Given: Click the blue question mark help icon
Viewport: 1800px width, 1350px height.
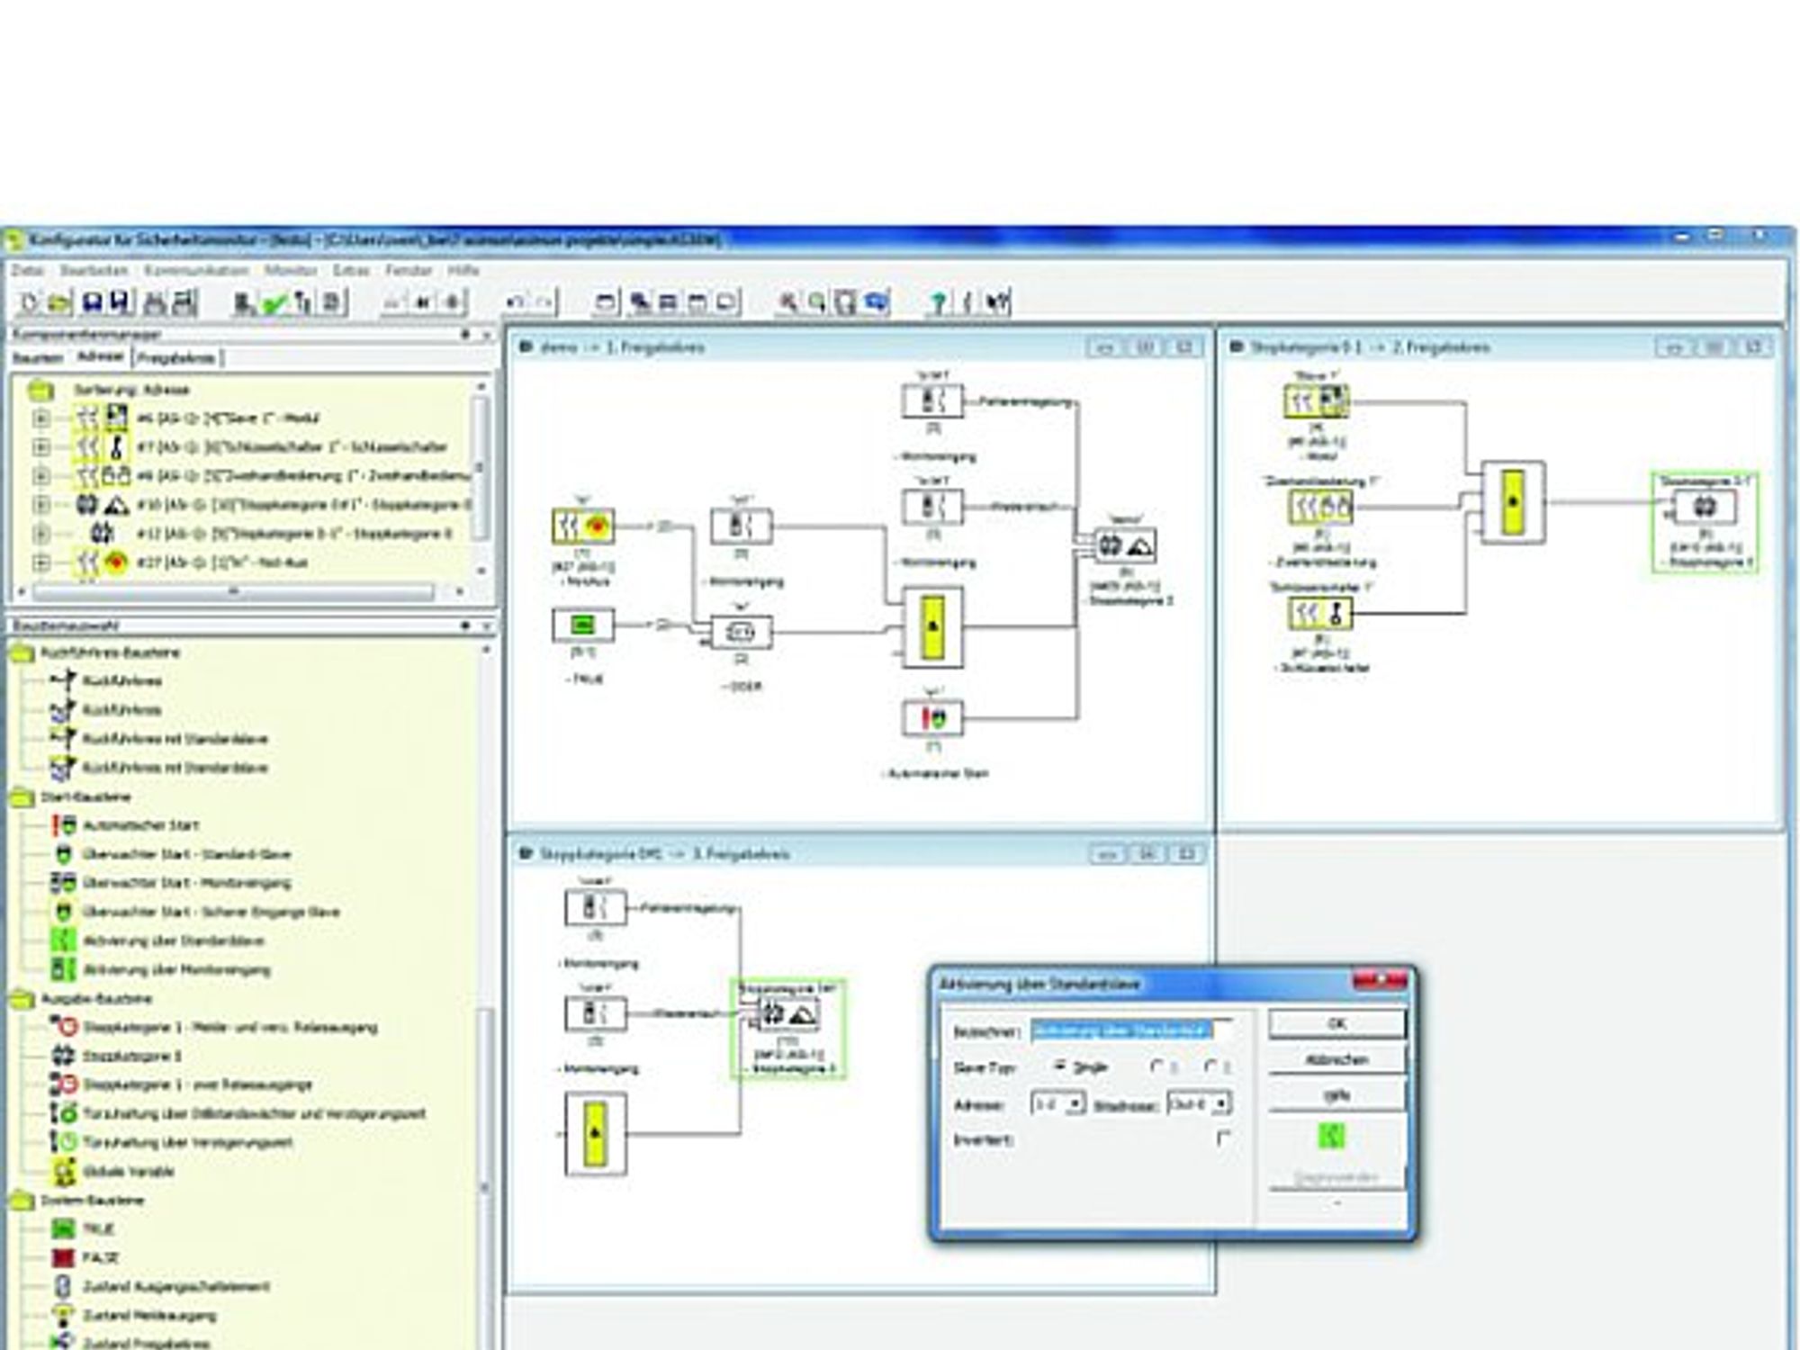Looking at the screenshot, I should 938,302.
